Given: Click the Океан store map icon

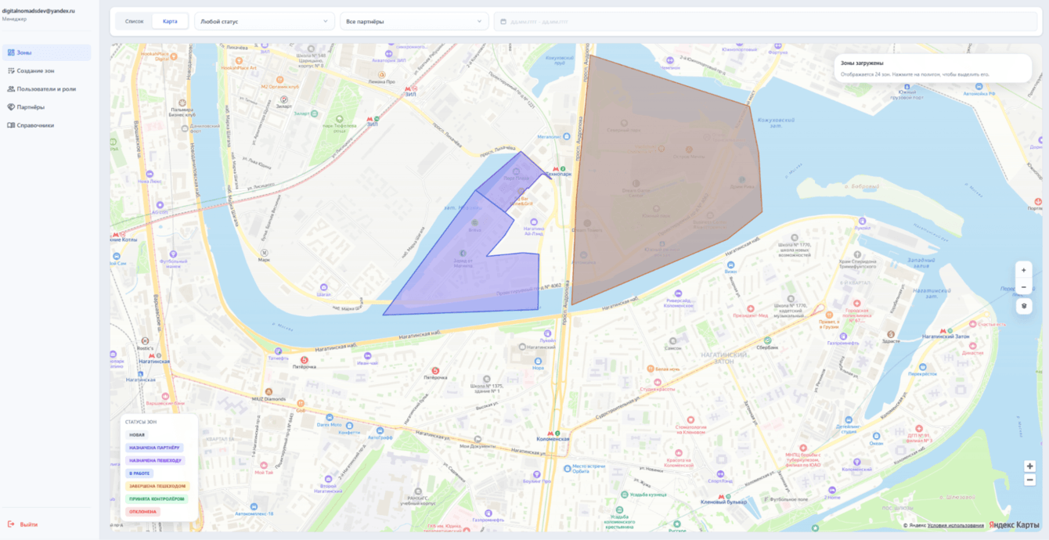Looking at the screenshot, I should (x=876, y=437).
